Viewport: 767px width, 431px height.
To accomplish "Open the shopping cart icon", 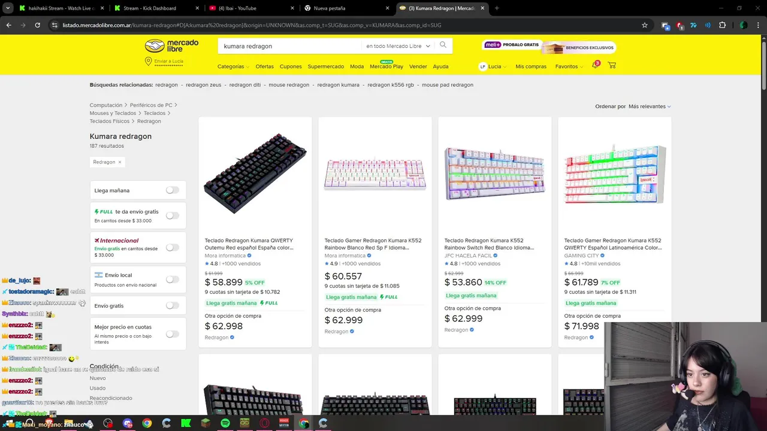I will (612, 65).
